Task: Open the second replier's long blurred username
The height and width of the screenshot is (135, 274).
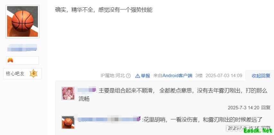Action: 107,119
